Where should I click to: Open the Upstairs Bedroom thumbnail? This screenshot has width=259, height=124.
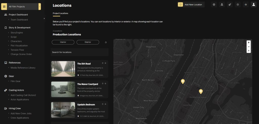(x=63, y=110)
